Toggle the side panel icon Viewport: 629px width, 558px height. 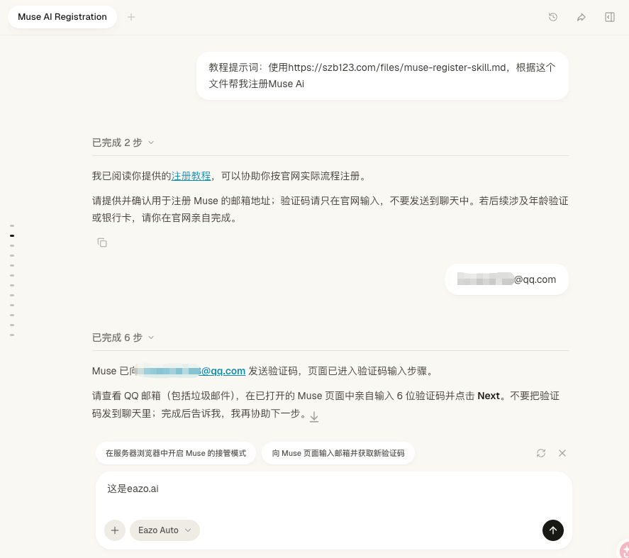point(610,17)
